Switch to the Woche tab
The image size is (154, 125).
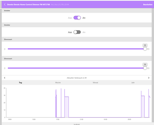click(58, 82)
